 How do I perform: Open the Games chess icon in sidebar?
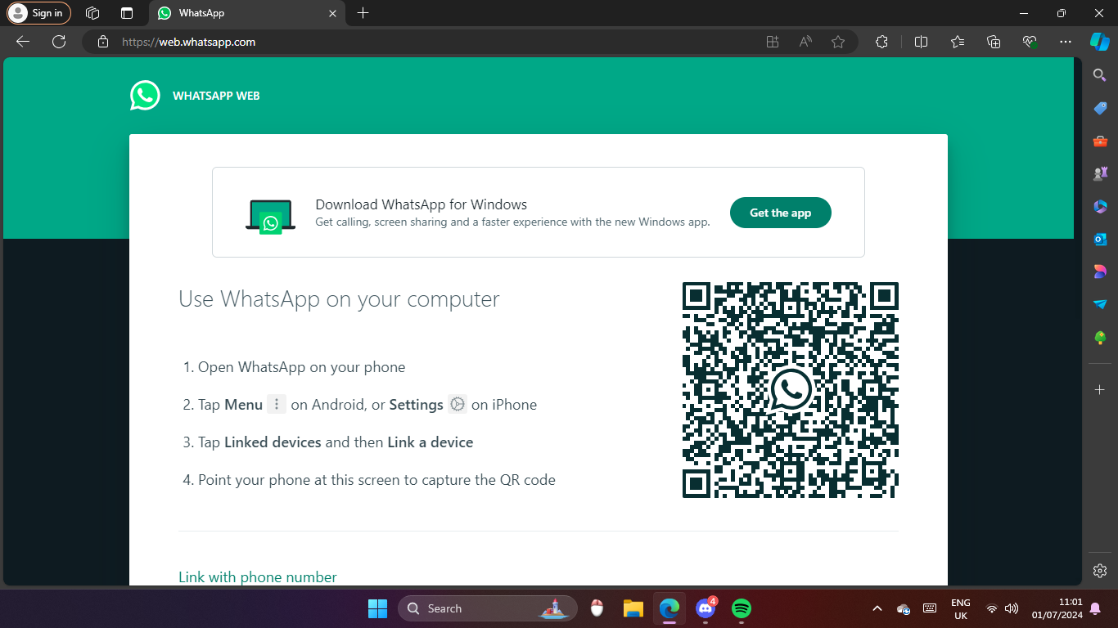click(1100, 174)
